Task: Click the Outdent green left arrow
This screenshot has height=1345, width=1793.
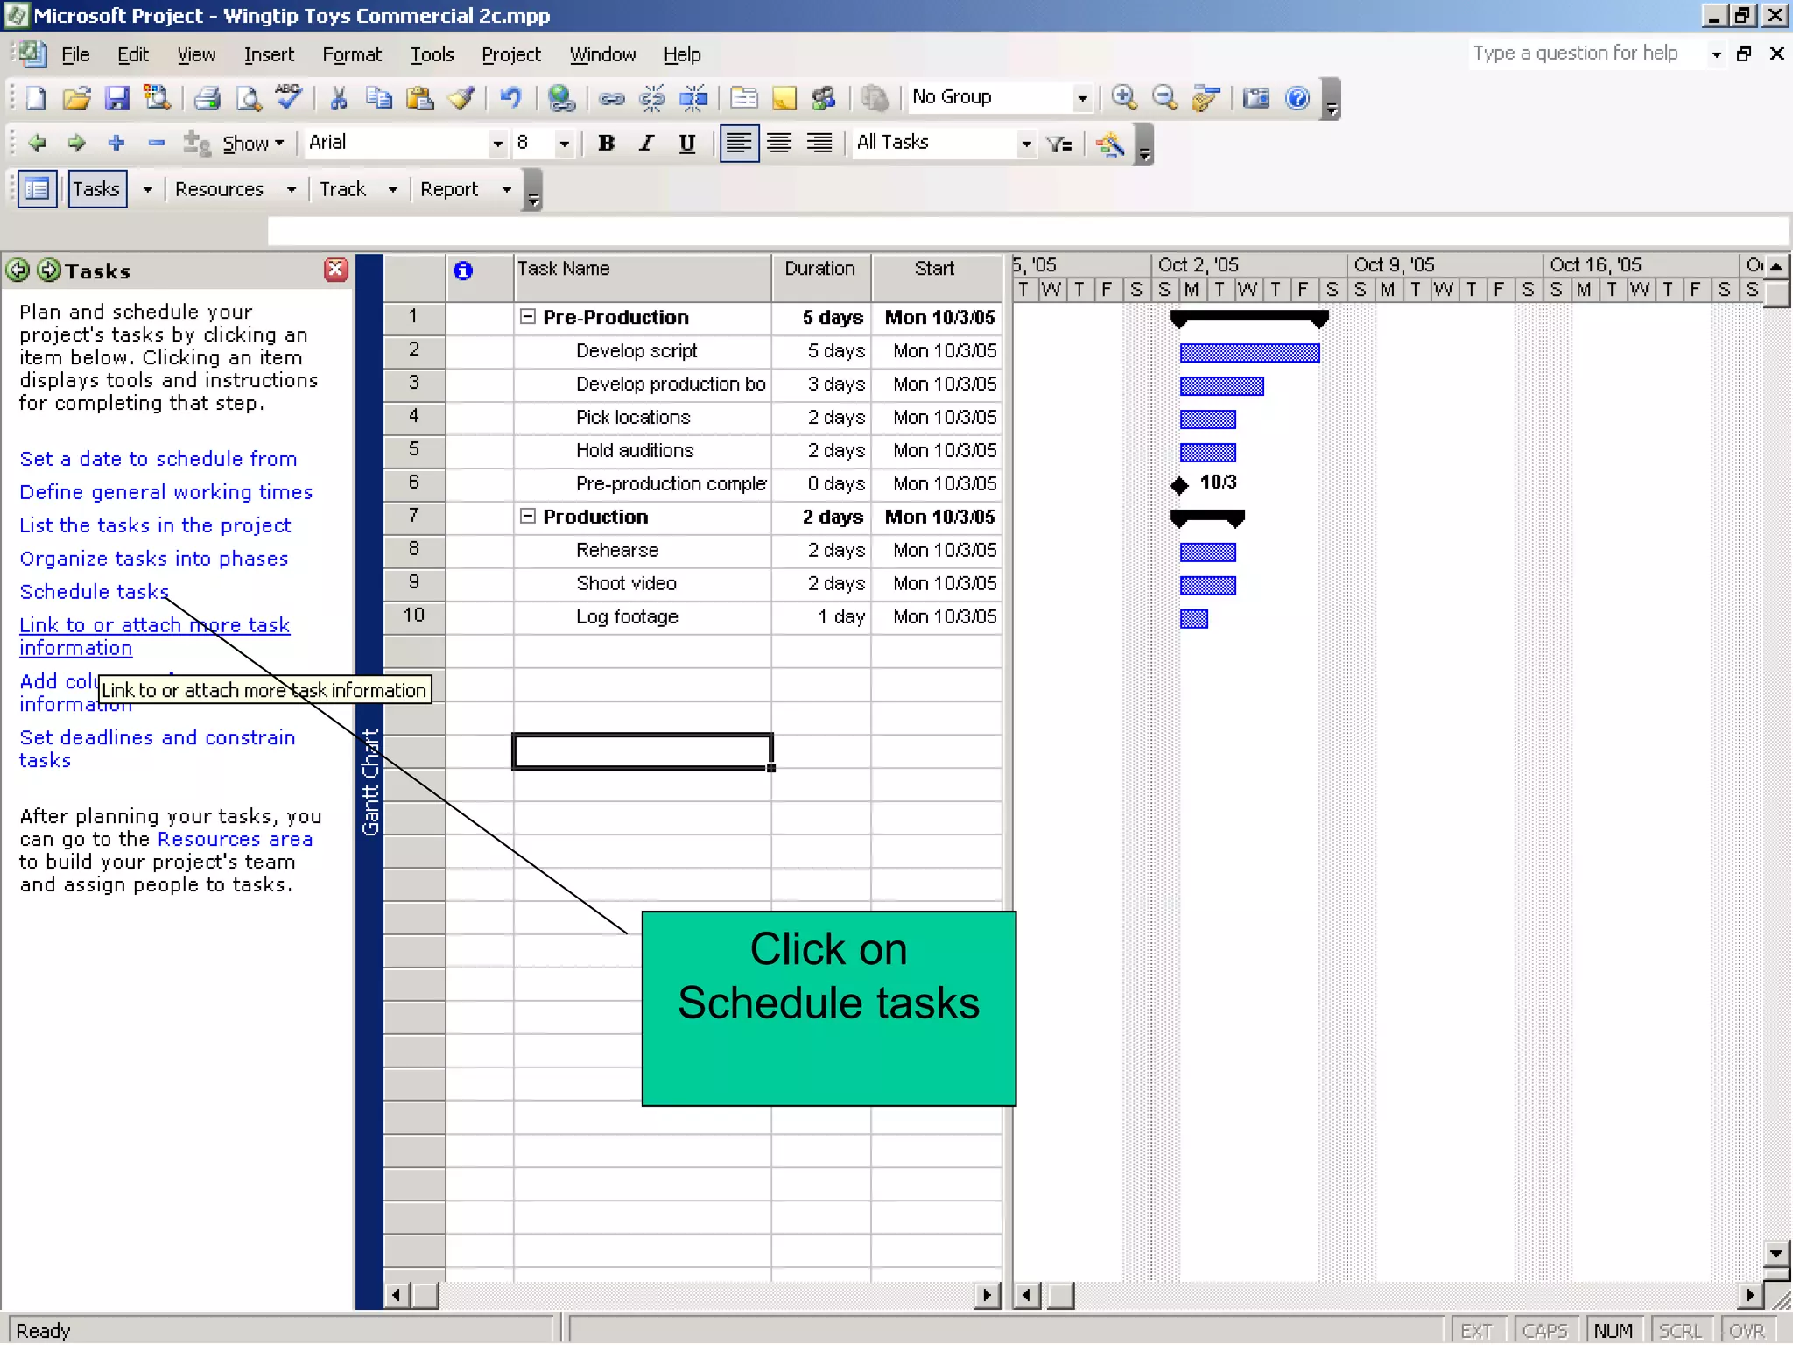Action: (36, 143)
